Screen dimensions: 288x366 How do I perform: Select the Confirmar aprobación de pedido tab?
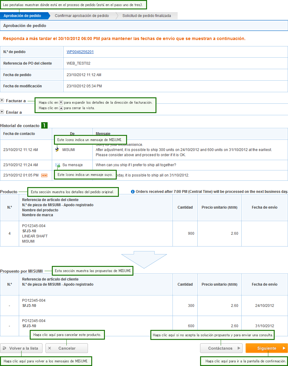(x=82, y=16)
